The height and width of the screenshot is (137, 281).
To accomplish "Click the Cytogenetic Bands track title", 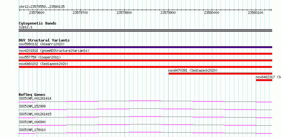I will pos(38,23).
